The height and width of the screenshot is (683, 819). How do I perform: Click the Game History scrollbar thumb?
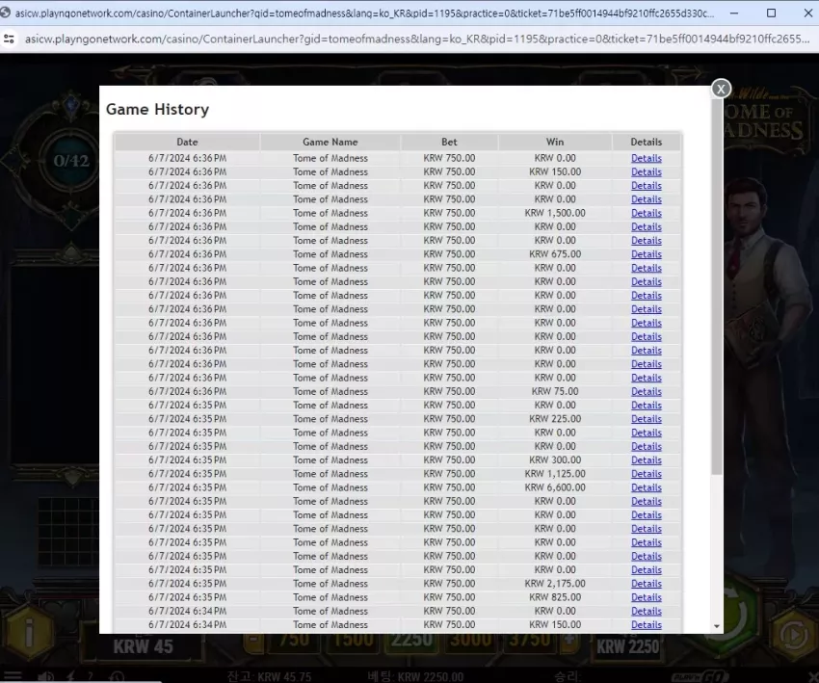(x=717, y=284)
